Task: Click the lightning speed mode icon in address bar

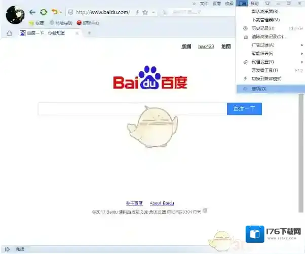Action: tap(137, 13)
